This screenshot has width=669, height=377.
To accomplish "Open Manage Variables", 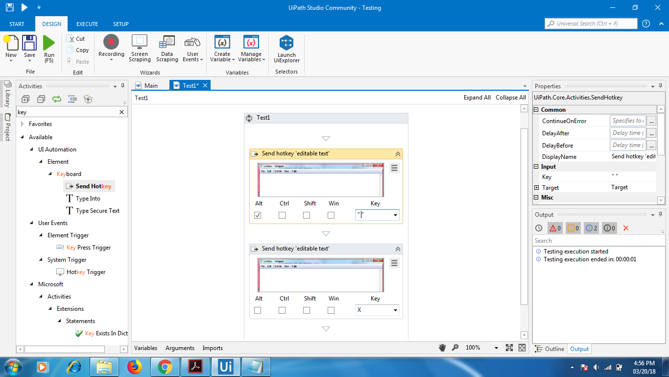I will [x=251, y=48].
